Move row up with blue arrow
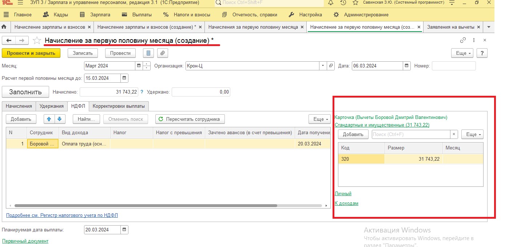This screenshot has width=509, height=247. [x=49, y=119]
